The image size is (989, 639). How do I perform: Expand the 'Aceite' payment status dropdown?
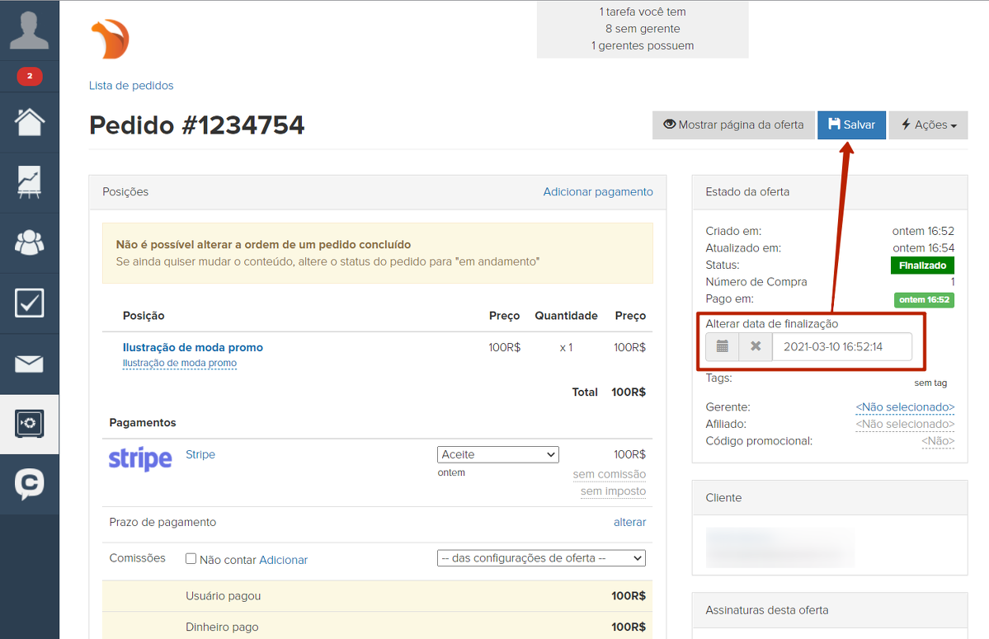[497, 454]
